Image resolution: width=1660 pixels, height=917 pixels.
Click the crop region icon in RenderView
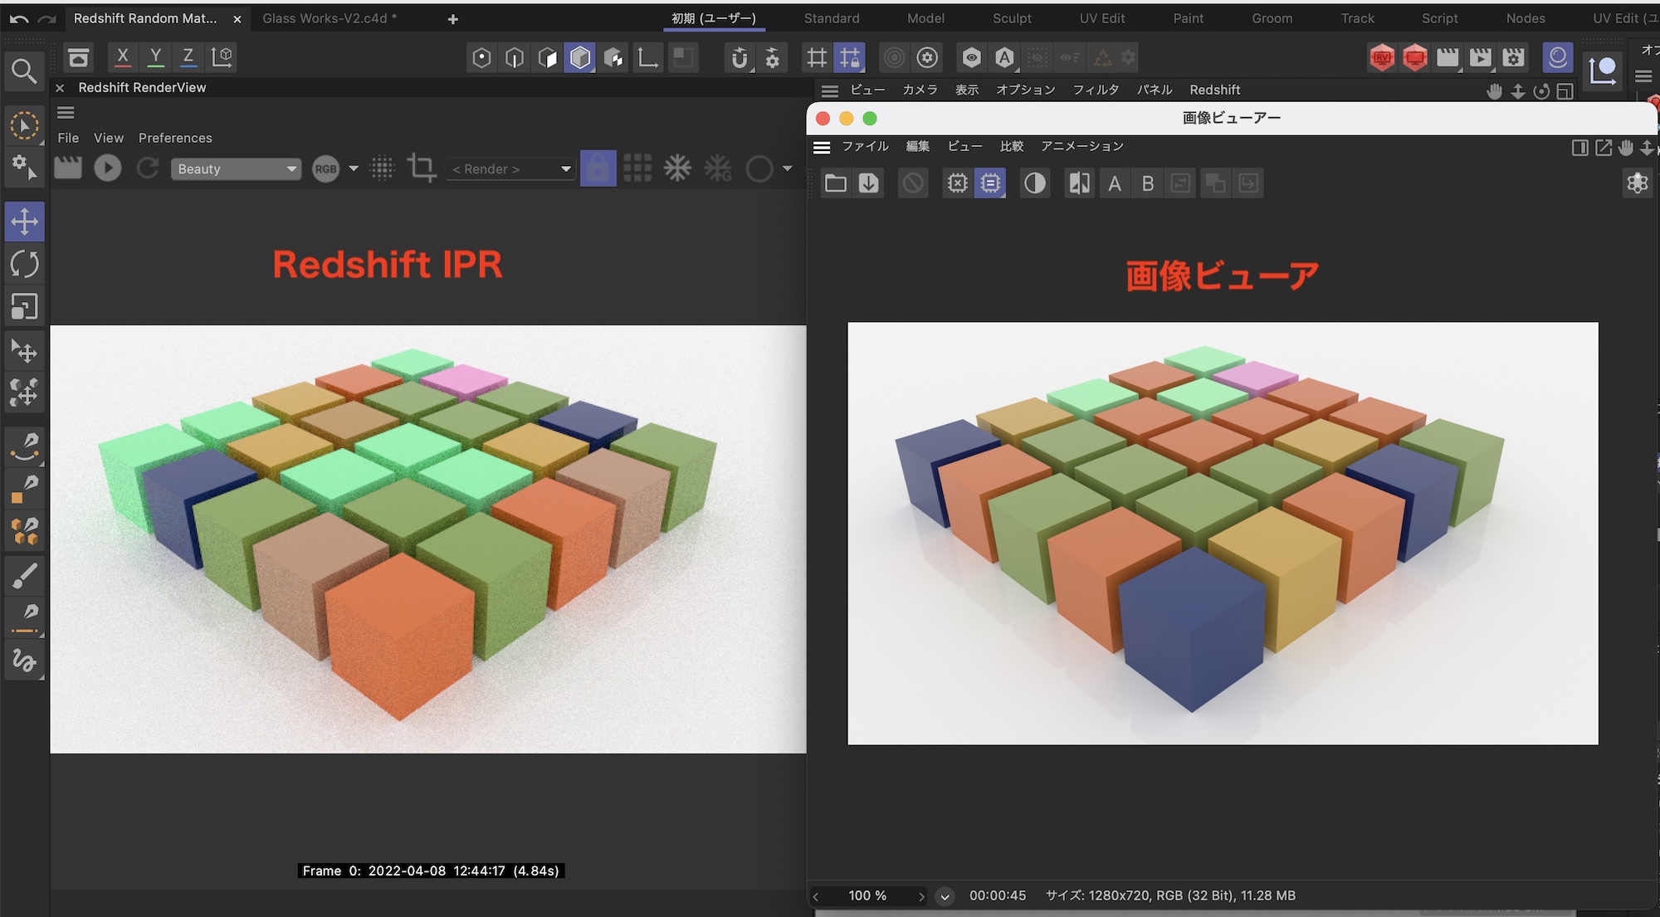421,168
